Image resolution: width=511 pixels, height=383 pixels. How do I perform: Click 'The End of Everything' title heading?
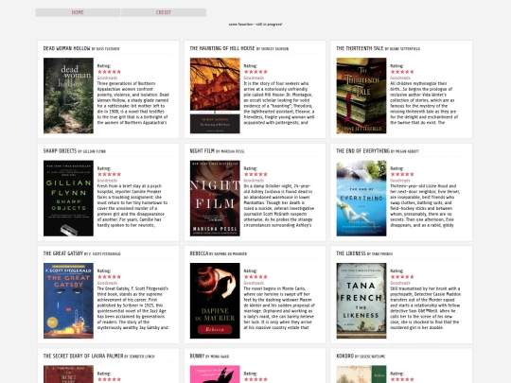[x=362, y=151]
